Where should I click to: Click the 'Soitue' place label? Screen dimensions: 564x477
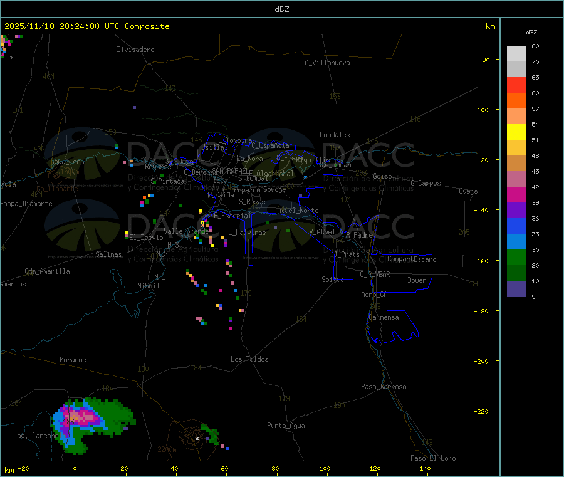[333, 280]
